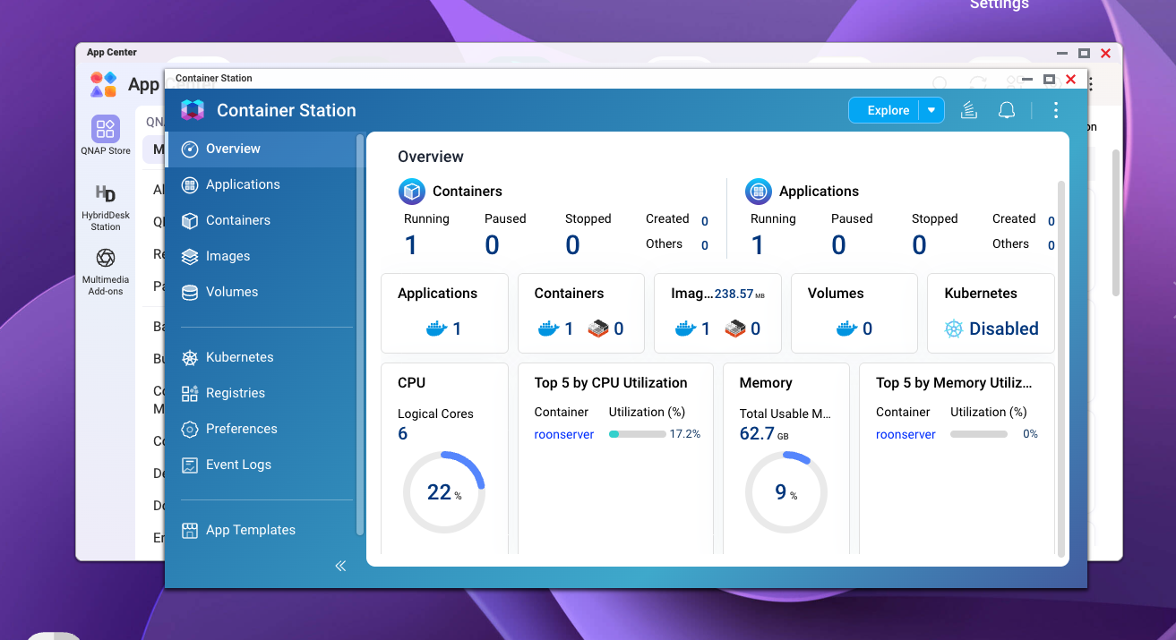Click the Kubernetes Disabled status card
The image size is (1176, 640).
pos(991,313)
